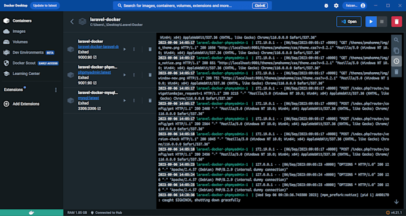Screen dimensions: 406x216
Task: Click the phpmyadmin container cube icon
Action: point(70,75)
